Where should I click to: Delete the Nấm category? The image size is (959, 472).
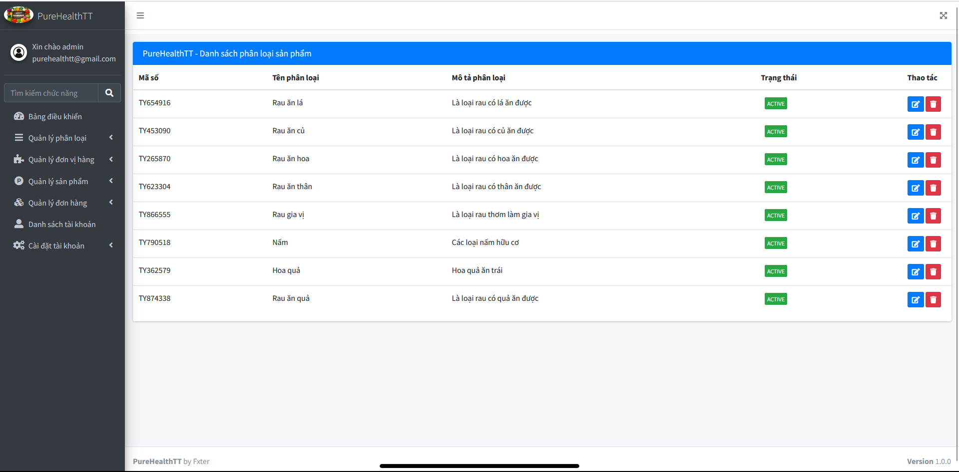pos(933,243)
